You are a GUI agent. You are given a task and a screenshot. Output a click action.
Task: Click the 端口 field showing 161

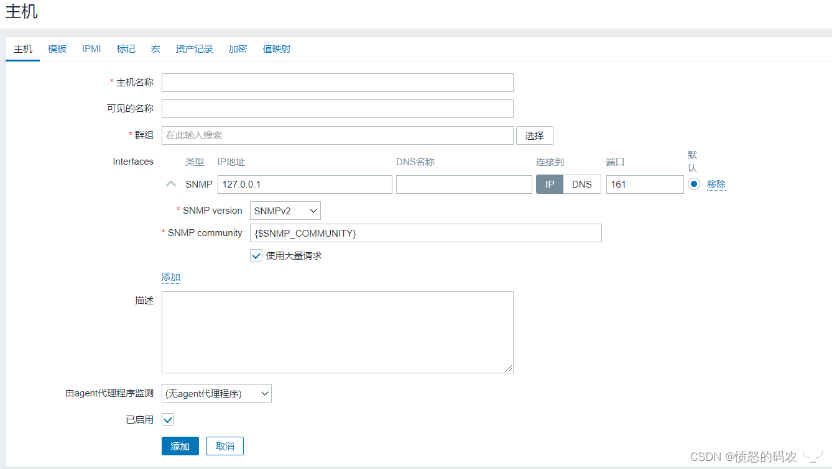(645, 184)
